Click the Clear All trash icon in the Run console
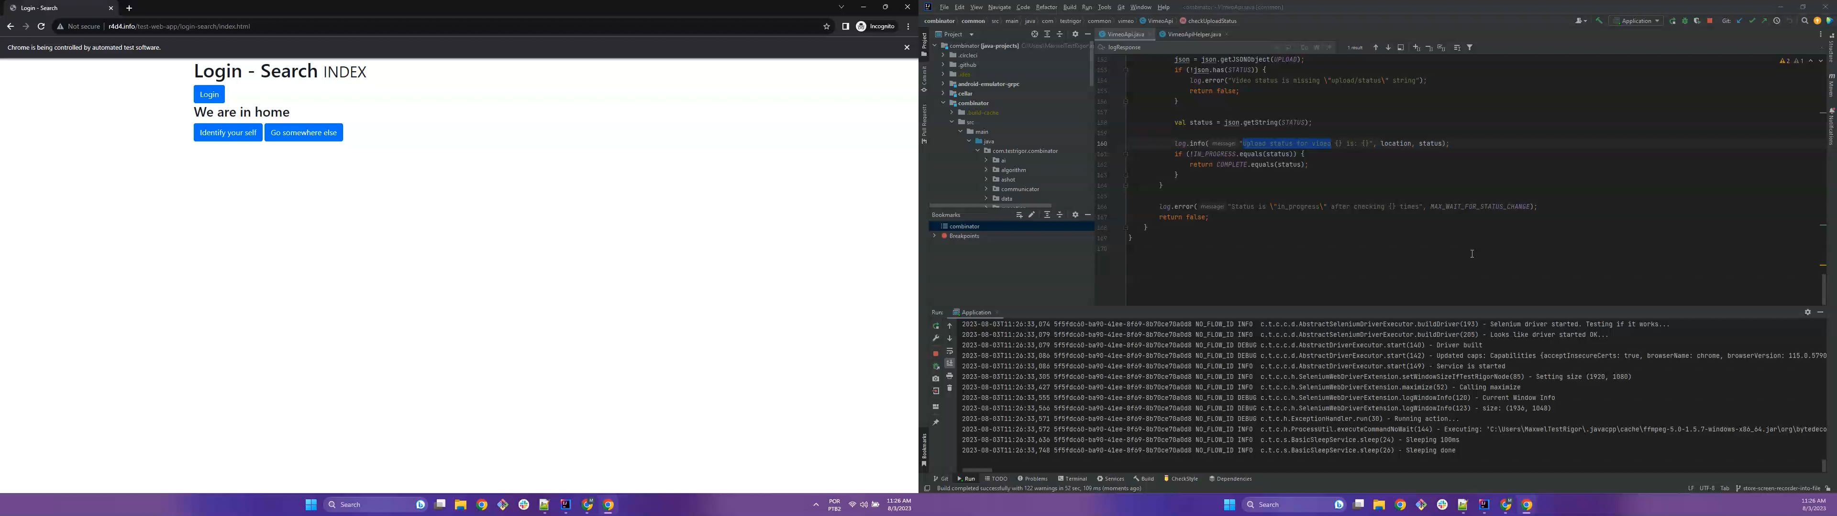 pos(949,388)
